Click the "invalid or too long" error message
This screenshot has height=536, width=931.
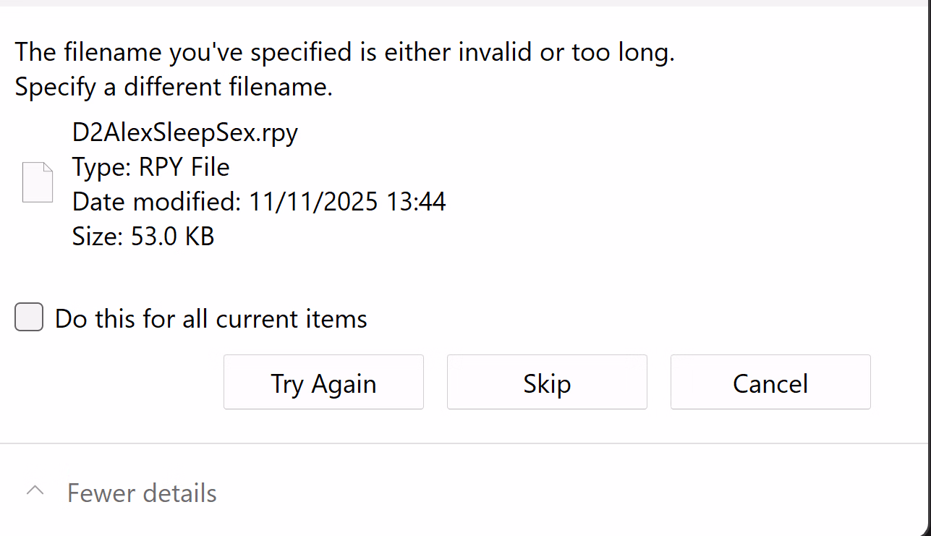pyautogui.click(x=344, y=53)
